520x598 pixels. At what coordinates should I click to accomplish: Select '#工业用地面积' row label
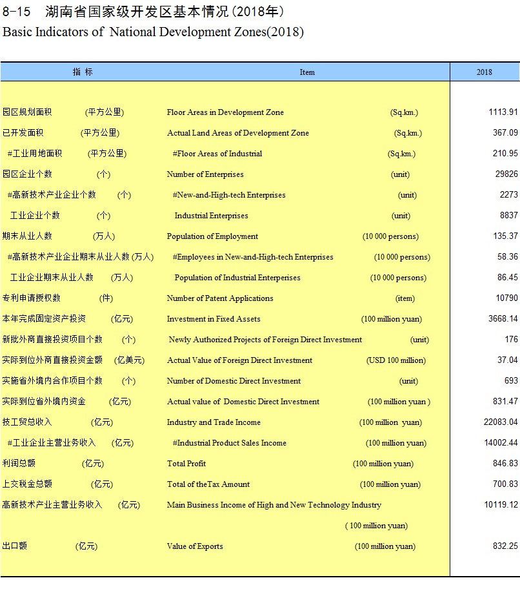(35, 153)
